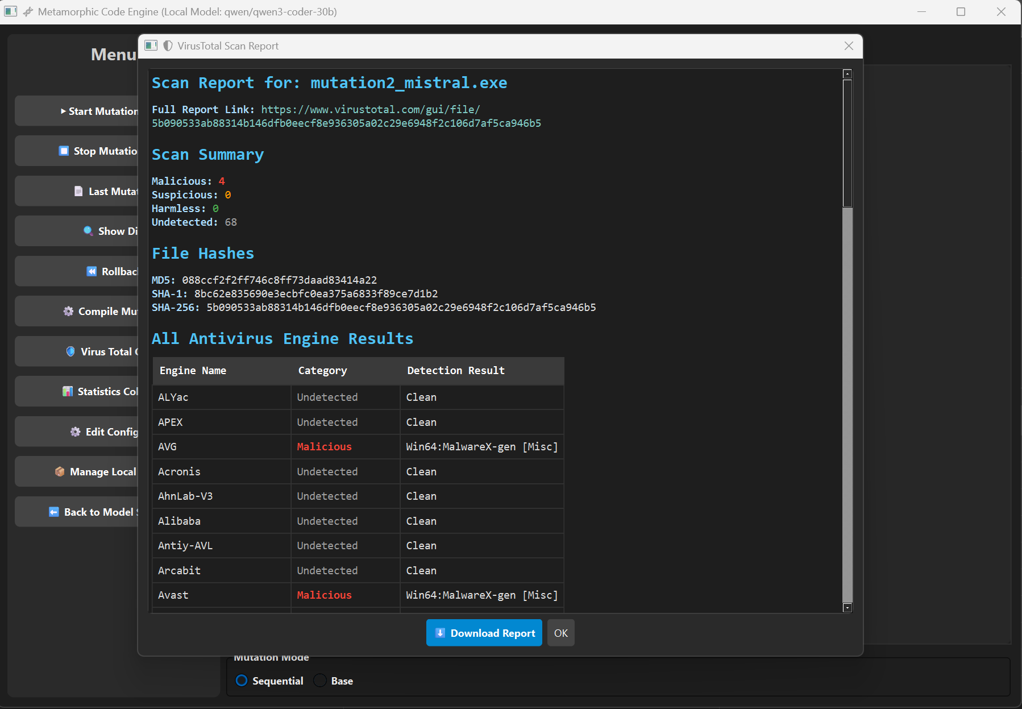Click the Statistics chart icon
1022x709 pixels.
[68, 392]
